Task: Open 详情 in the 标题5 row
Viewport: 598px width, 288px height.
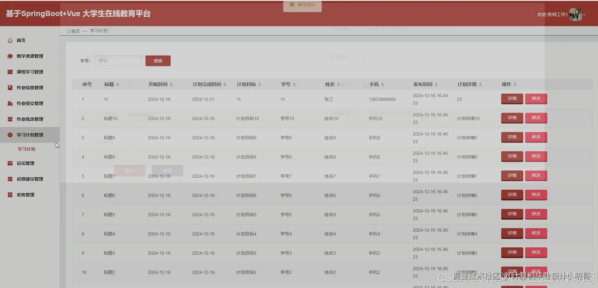Action: tap(512, 214)
